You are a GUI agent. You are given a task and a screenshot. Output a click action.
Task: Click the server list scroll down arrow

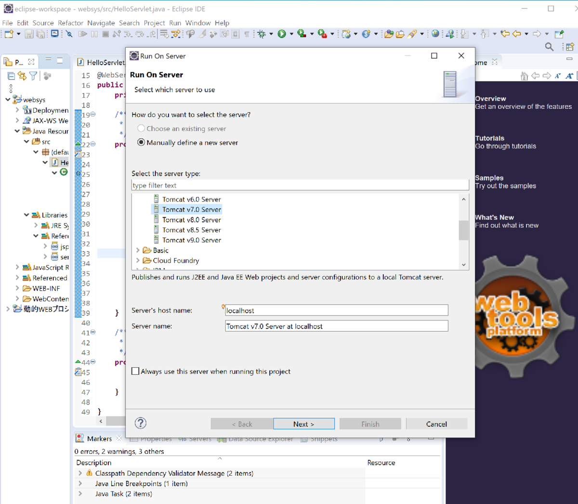464,265
